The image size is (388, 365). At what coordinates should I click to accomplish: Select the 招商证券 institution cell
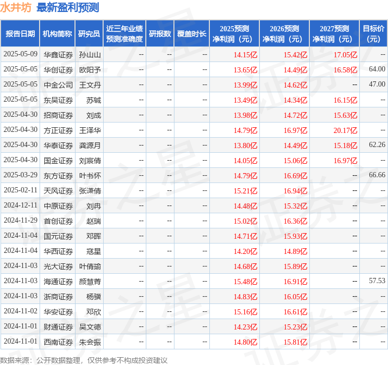point(58,115)
